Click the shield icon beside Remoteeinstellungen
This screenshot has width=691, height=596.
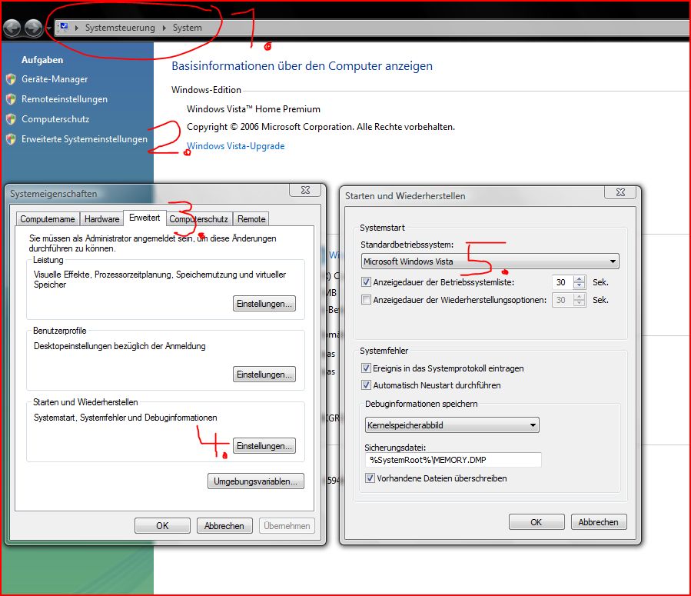pos(11,99)
